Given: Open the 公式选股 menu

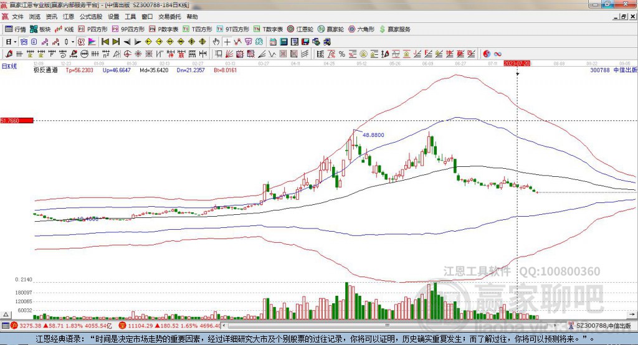Looking at the screenshot, I should pos(91,17).
